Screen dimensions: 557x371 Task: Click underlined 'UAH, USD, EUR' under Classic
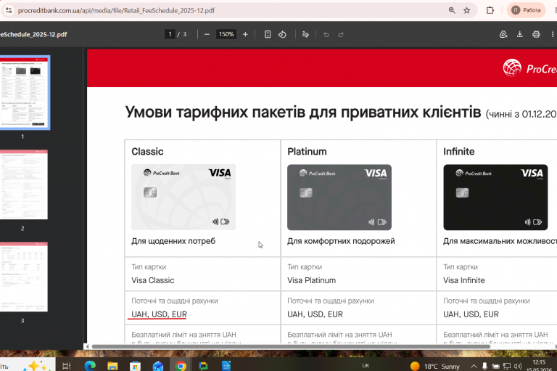(159, 314)
